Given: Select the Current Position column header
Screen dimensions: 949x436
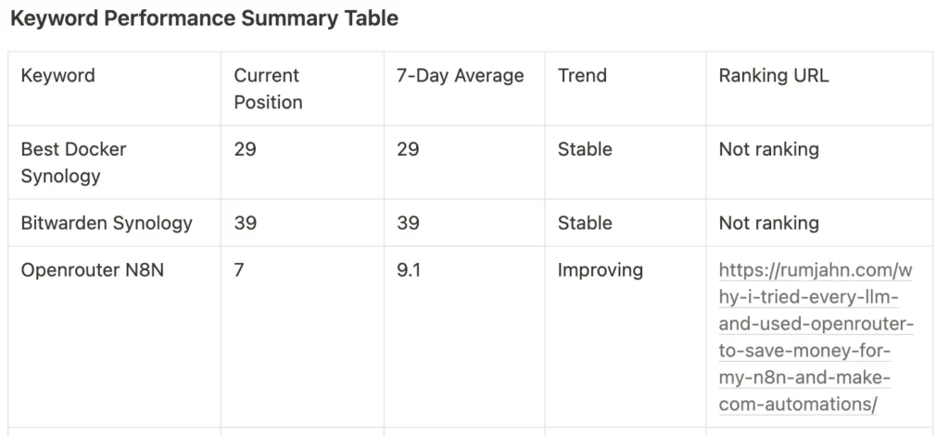Looking at the screenshot, I should [x=268, y=89].
